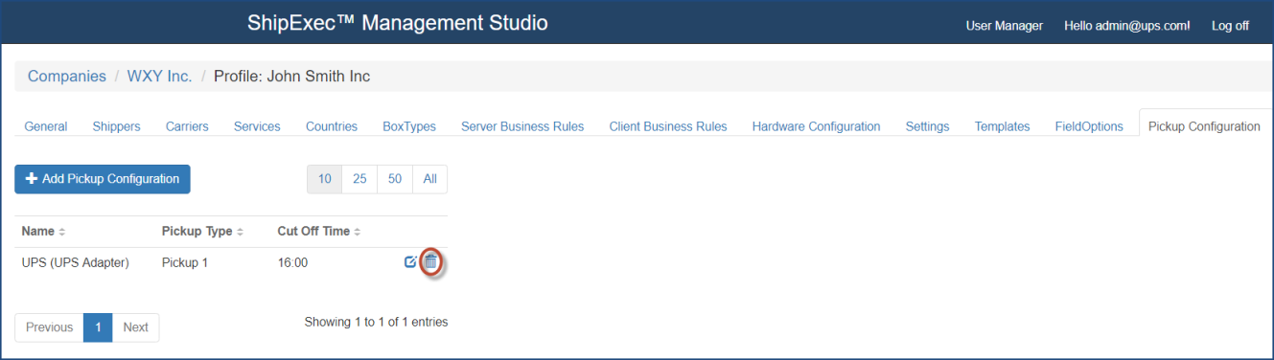Log off from Management Studio
The height and width of the screenshot is (360, 1274).
click(x=1230, y=26)
